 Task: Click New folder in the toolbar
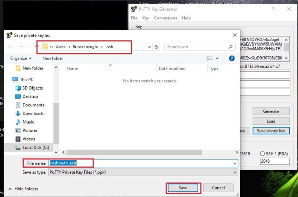coord(53,58)
